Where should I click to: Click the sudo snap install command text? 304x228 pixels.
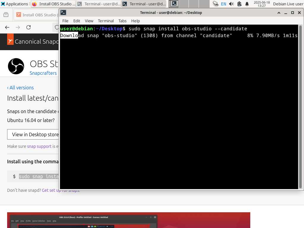click(39, 176)
